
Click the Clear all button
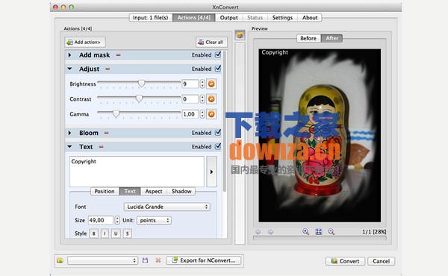point(211,43)
